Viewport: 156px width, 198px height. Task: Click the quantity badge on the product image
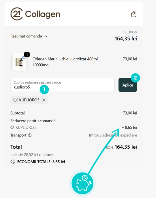tap(27, 54)
